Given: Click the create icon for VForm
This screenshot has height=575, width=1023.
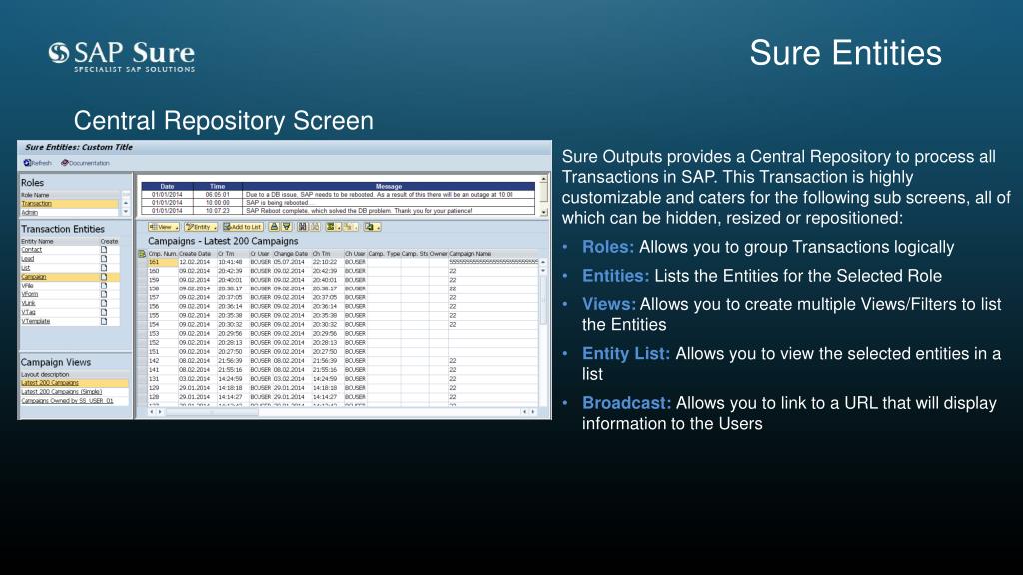Looking at the screenshot, I should (104, 294).
